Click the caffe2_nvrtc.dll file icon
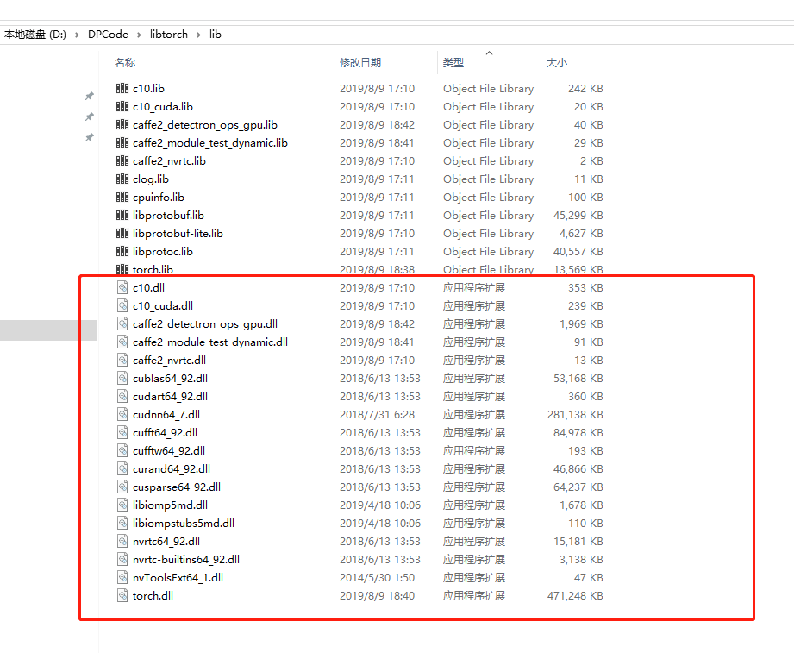The height and width of the screenshot is (653, 794). coord(122,361)
